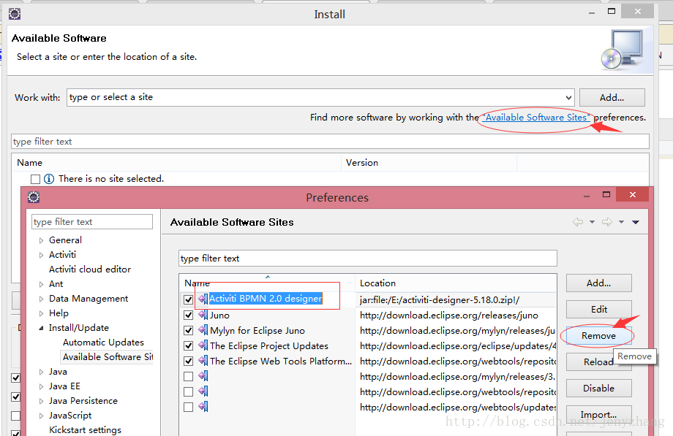
Task: Open the Work with site dropdown
Action: [568, 97]
